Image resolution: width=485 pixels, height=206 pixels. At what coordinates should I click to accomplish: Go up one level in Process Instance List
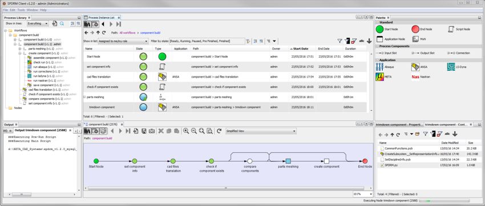point(98,33)
